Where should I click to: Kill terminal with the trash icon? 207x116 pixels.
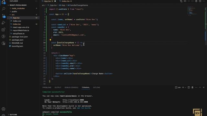tap(192, 87)
